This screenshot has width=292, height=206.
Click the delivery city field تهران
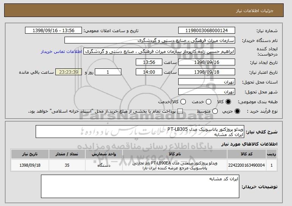(207, 92)
